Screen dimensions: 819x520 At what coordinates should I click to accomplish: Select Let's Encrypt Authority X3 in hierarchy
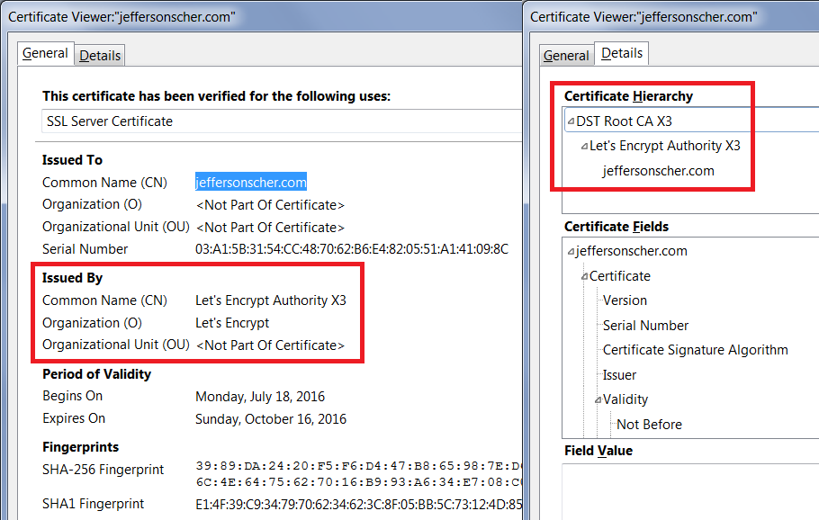[665, 146]
